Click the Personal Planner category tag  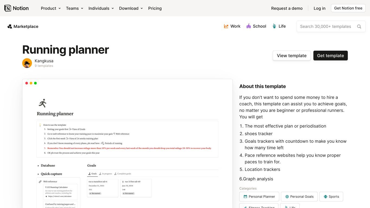(259, 197)
